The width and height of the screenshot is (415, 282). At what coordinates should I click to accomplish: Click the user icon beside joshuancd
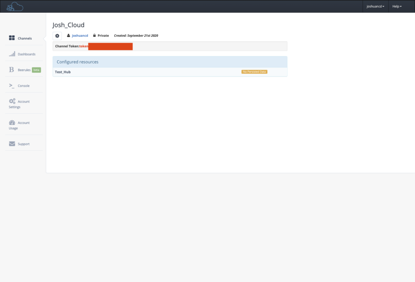(x=69, y=35)
